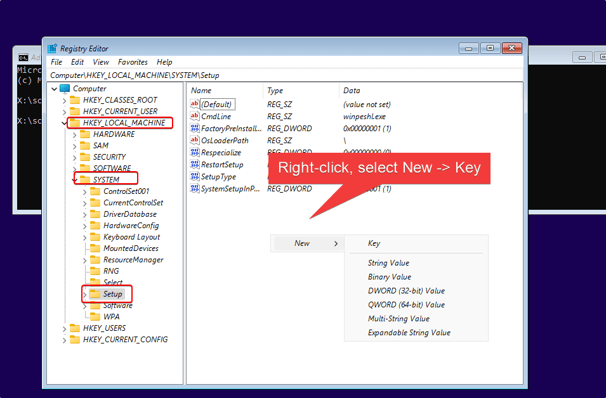
Task: Expand the DriverDatabase key arrow
Action: [84, 214]
